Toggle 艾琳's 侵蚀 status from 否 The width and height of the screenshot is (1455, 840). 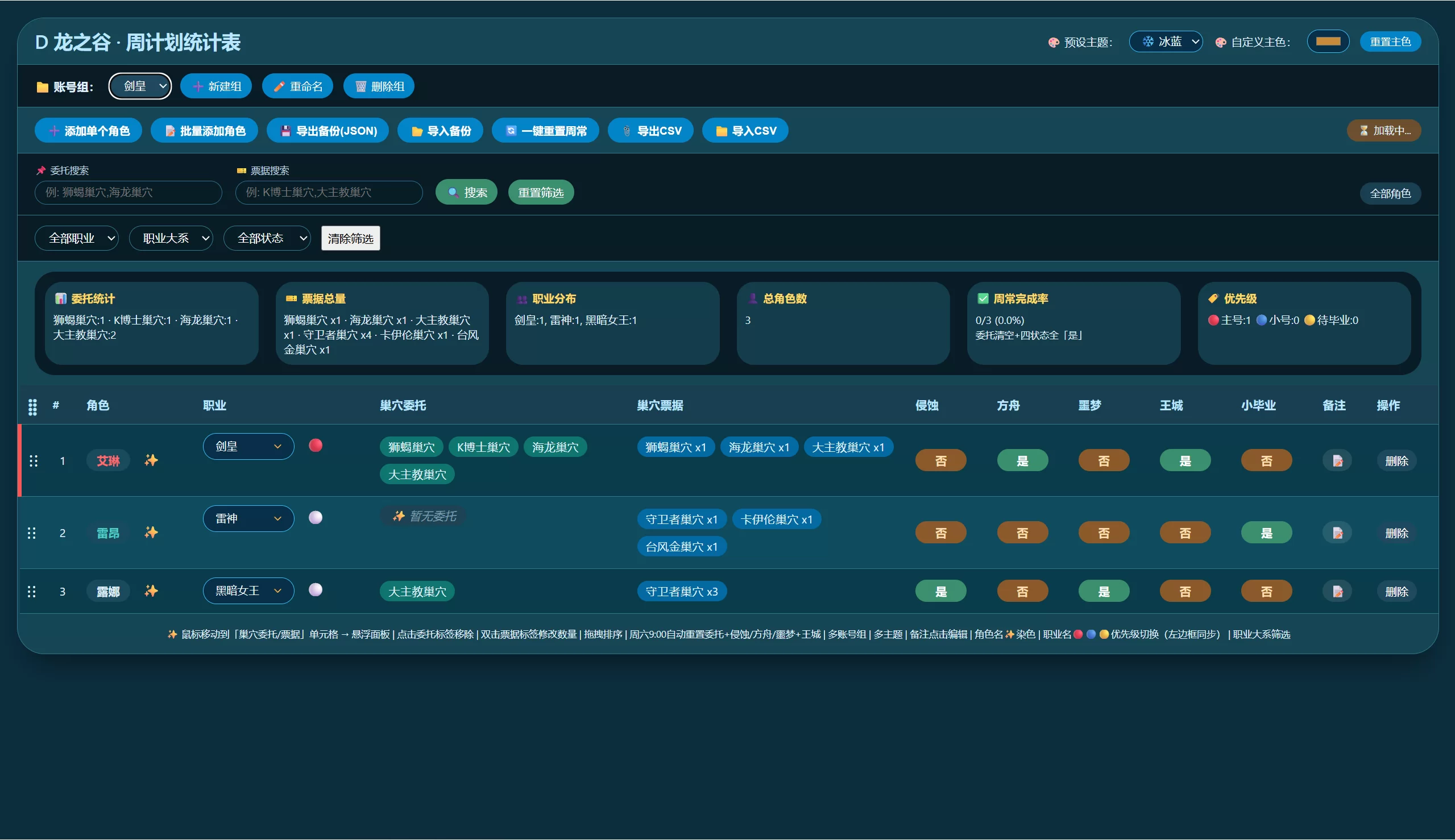click(x=941, y=461)
